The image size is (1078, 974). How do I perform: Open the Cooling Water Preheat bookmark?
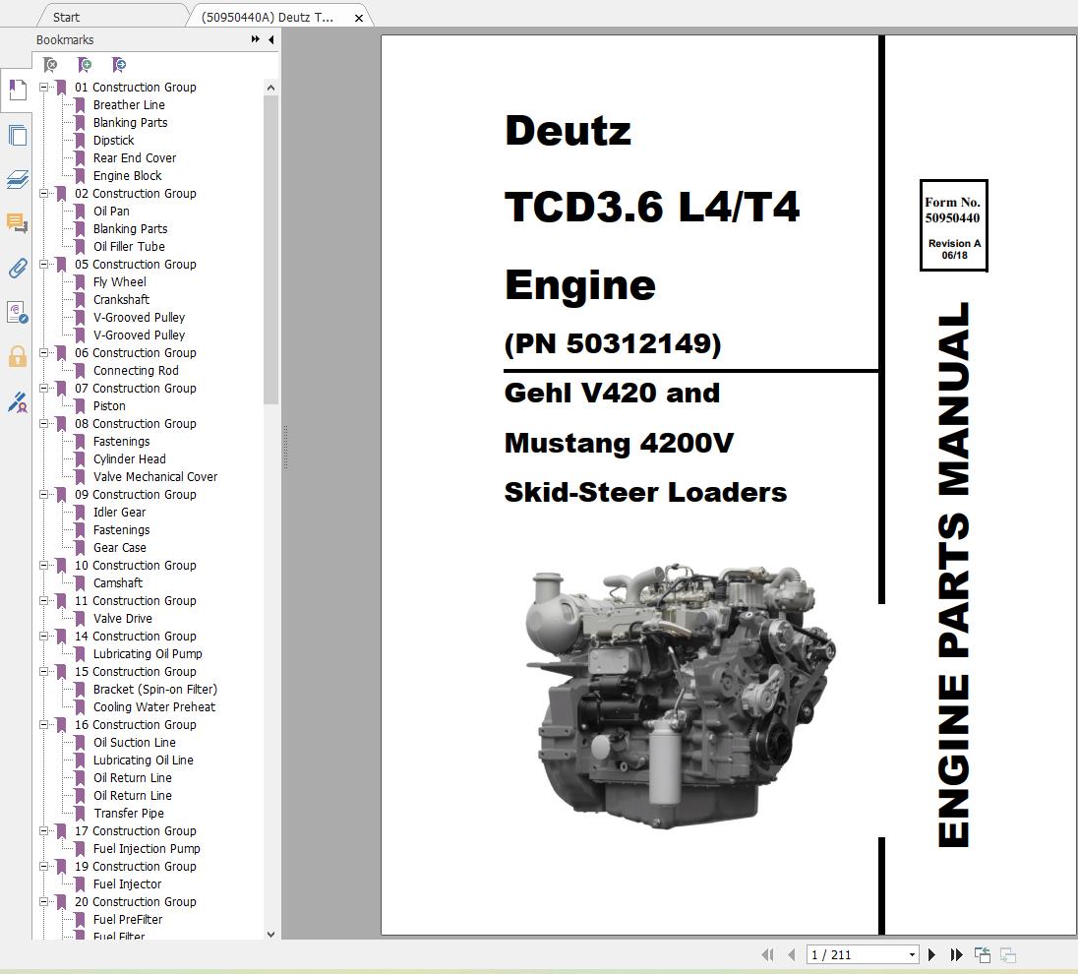pyautogui.click(x=154, y=707)
